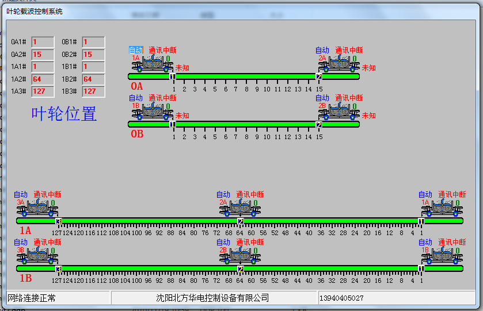
Task: Click the highlighted 自动 mode label above 1A on track 0A
Action: coord(136,50)
